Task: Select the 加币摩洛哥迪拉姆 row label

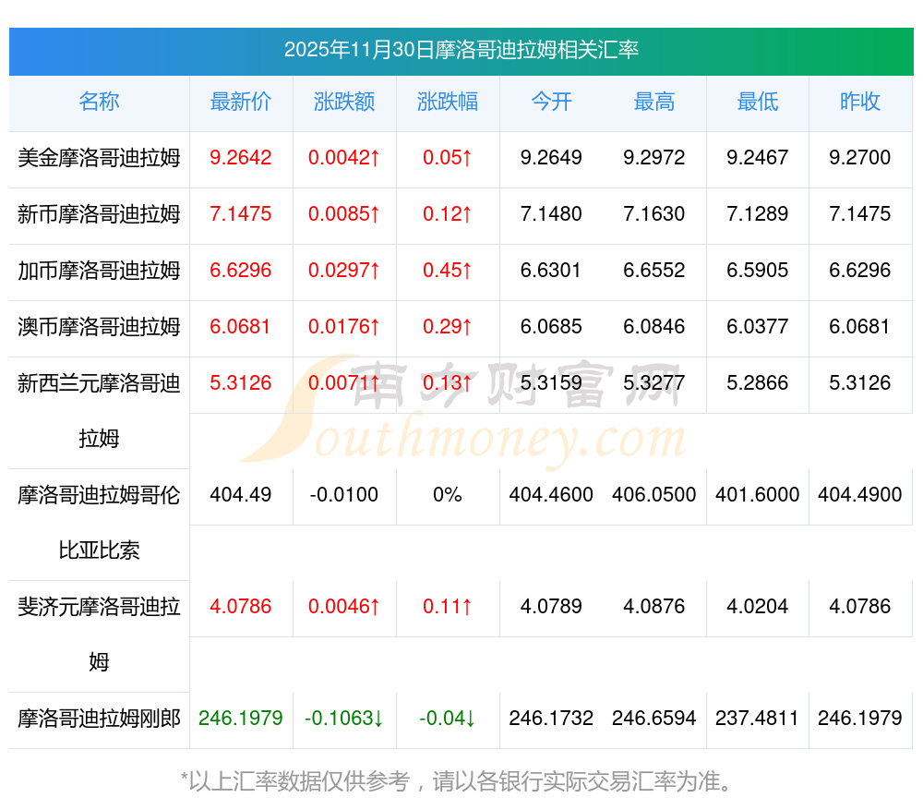Action: pyautogui.click(x=99, y=271)
